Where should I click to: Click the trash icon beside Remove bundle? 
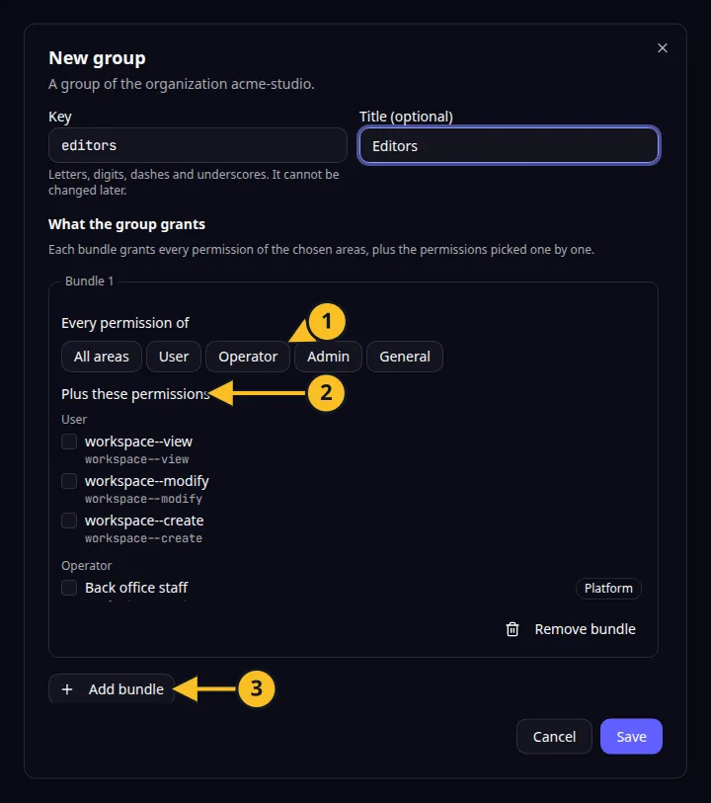pyautogui.click(x=513, y=629)
